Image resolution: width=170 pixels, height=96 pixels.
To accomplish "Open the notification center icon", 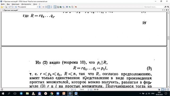I will click(x=166, y=94).
